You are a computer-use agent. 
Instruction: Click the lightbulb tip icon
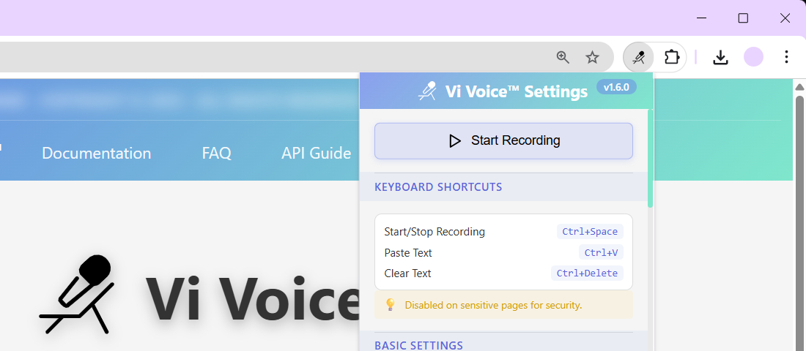(x=390, y=304)
